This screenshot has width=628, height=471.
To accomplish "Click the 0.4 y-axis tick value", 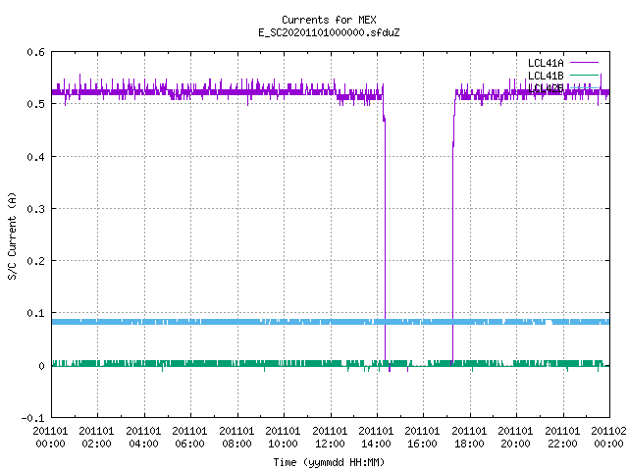I will point(35,157).
